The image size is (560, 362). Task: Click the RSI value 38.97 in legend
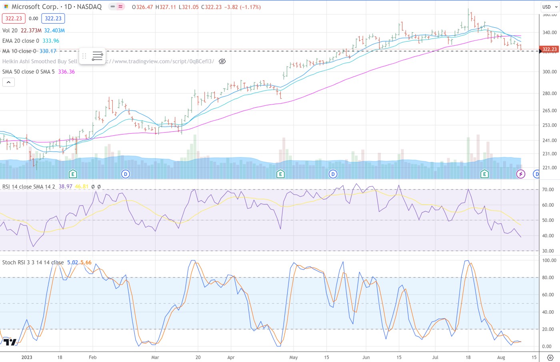click(66, 187)
